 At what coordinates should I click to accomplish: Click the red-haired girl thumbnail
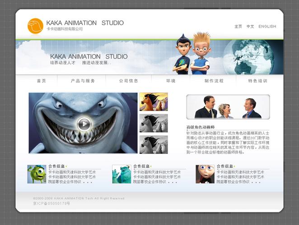point(205,174)
